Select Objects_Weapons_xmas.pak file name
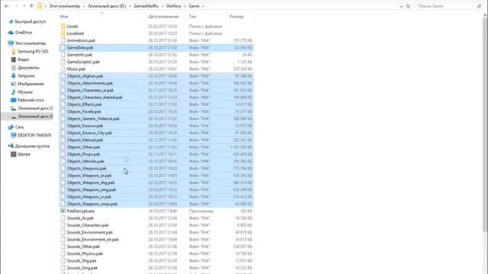Screen dimensions: 488x274 click(92, 204)
